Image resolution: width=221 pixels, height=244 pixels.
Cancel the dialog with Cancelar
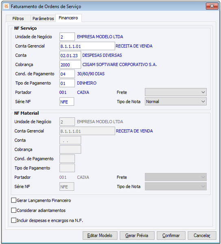[x=202, y=235]
